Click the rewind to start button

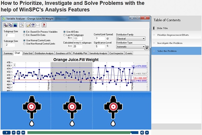13,132
